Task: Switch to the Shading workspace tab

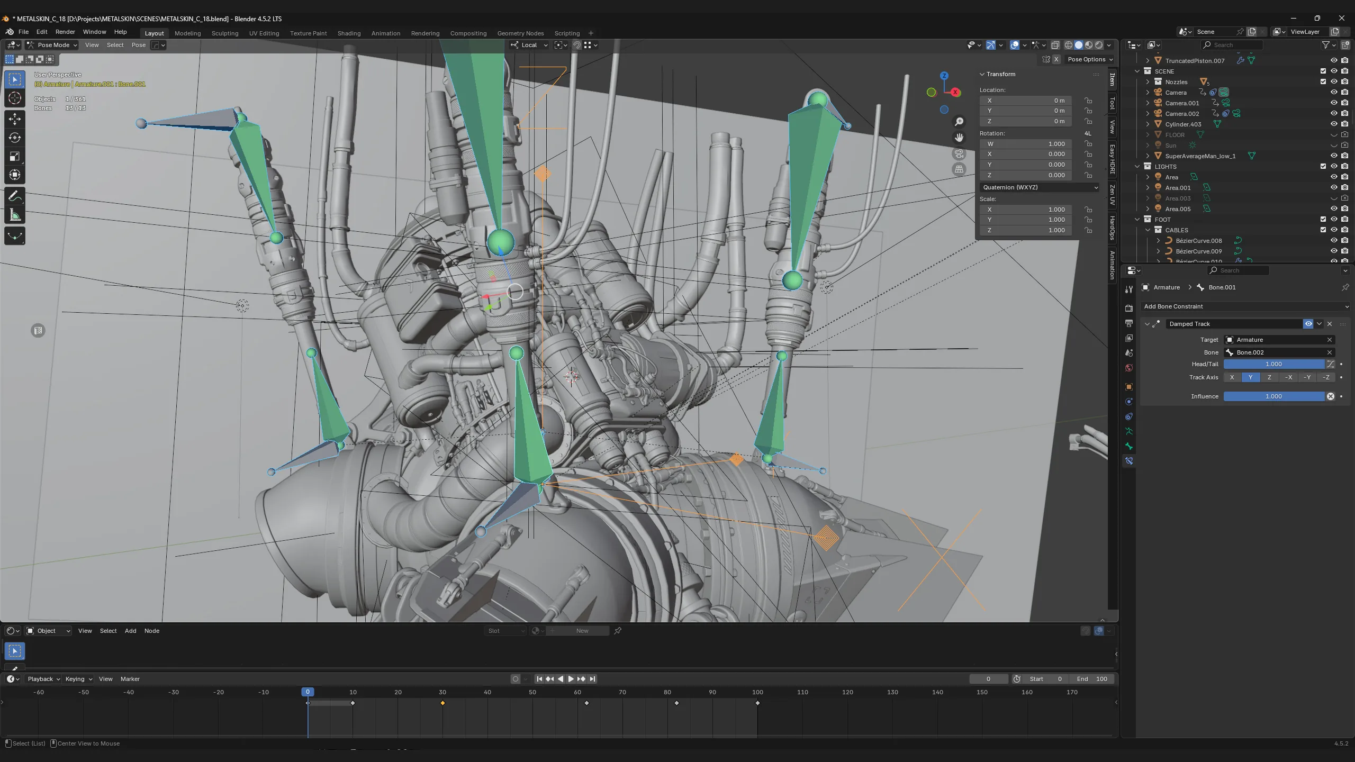Action: (349, 33)
